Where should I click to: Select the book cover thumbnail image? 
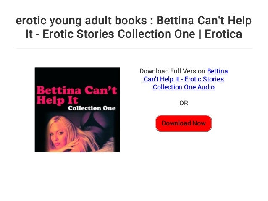point(77,110)
